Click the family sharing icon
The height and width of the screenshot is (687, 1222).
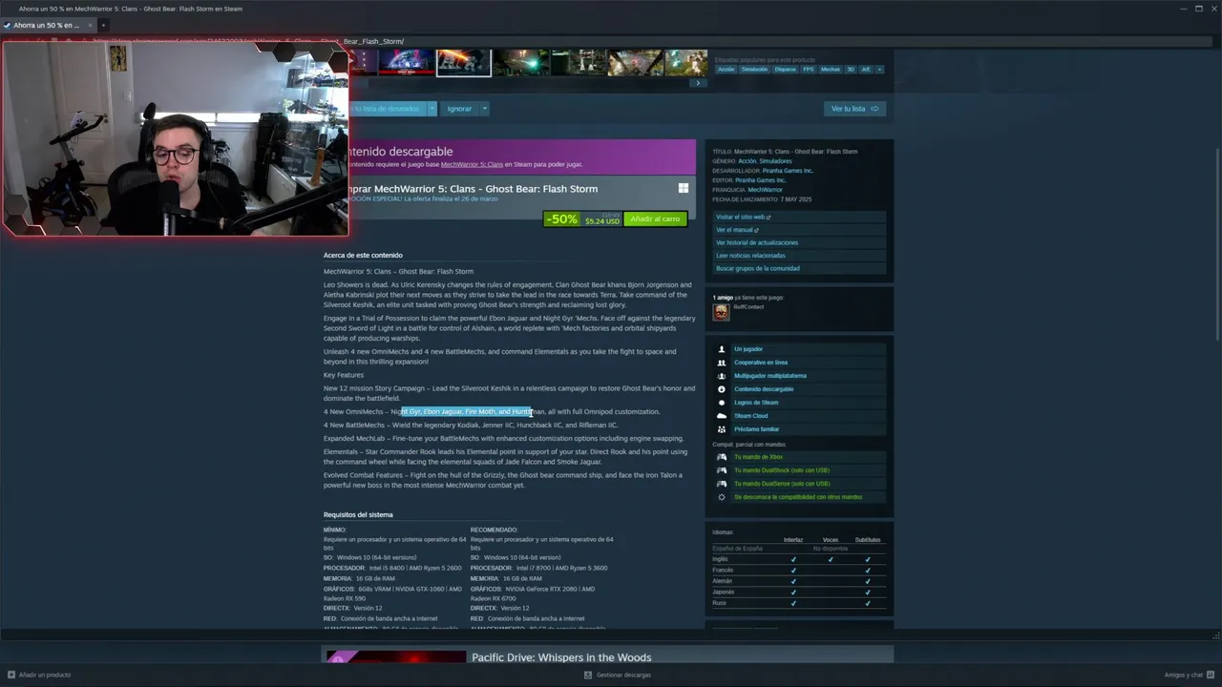pyautogui.click(x=722, y=429)
